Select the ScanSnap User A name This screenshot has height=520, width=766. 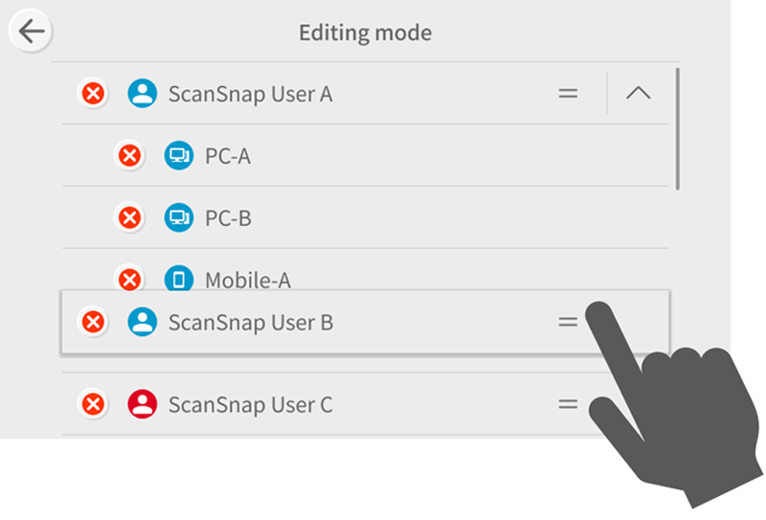pyautogui.click(x=250, y=94)
